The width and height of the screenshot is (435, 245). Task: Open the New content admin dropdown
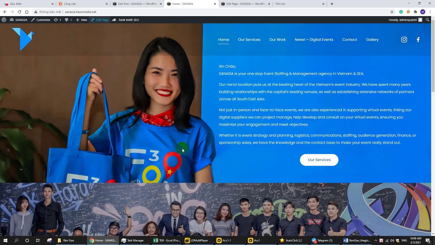[x=82, y=20]
